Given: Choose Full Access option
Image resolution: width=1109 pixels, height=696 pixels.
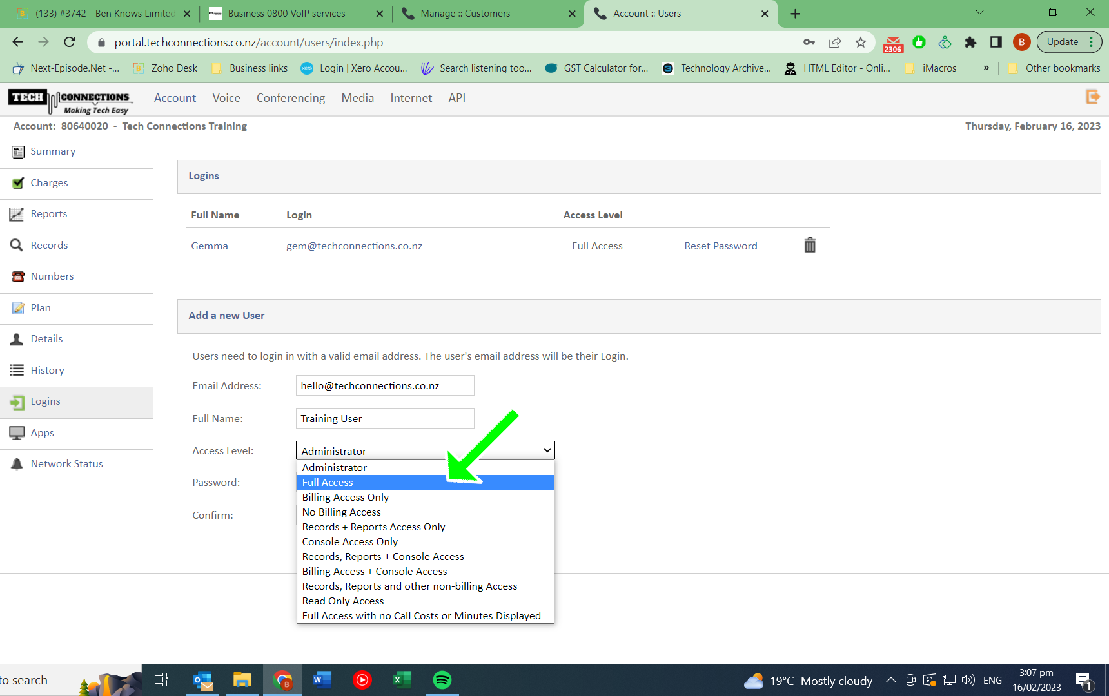Looking at the screenshot, I should click(x=426, y=483).
